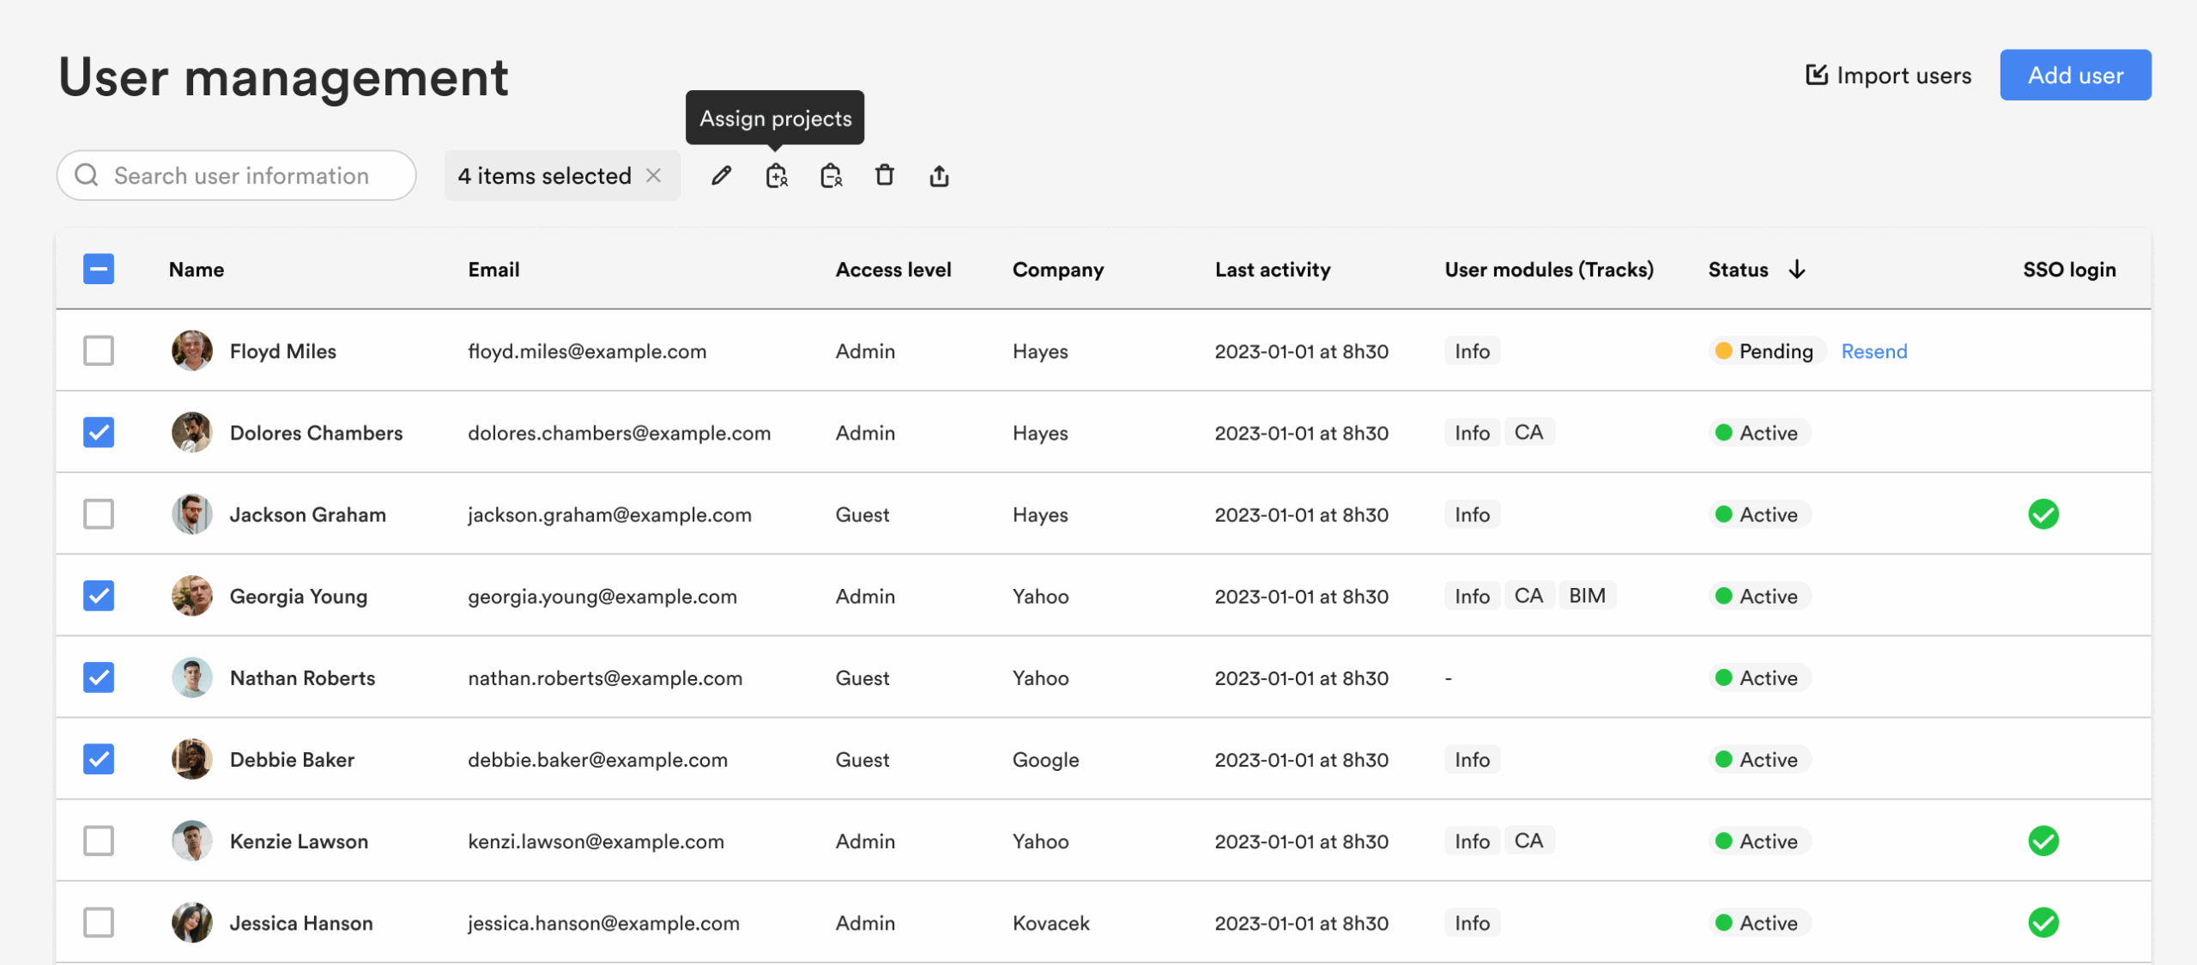Click Jackson Graham's SSO green checkmark
Viewport: 2197px width, 965px height.
point(2043,514)
